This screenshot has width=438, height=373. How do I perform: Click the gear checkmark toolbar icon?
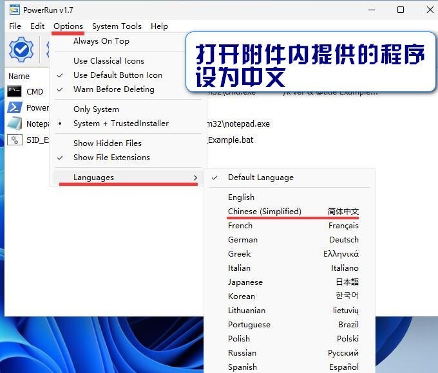coord(21,50)
